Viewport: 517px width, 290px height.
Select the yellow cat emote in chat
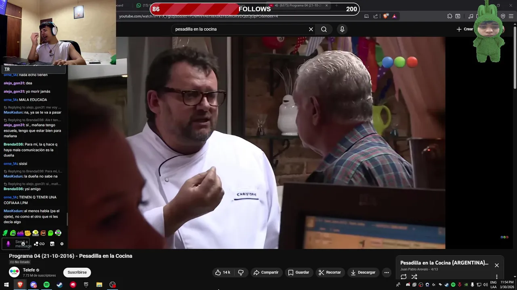coord(28,233)
